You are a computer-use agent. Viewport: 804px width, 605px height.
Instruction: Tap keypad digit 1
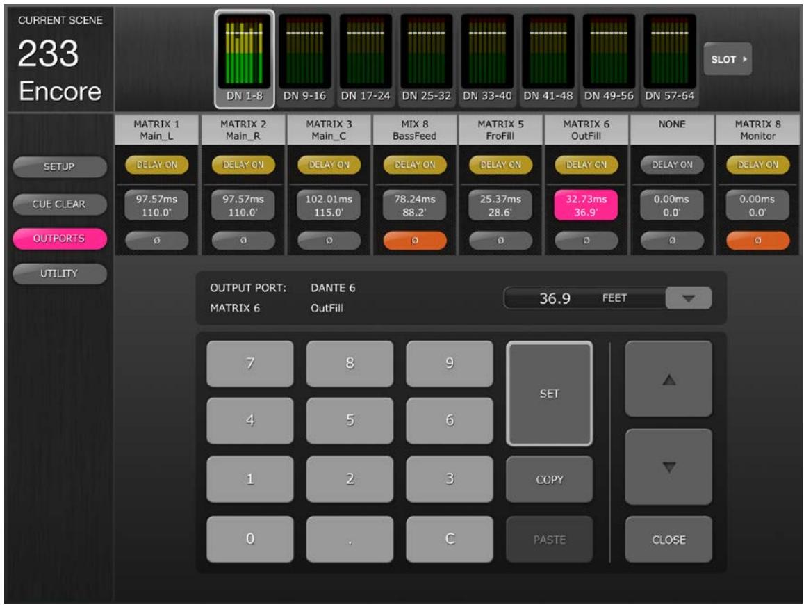click(x=250, y=479)
